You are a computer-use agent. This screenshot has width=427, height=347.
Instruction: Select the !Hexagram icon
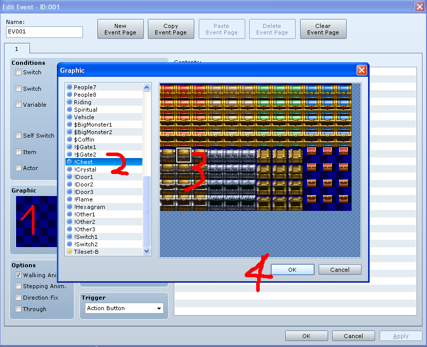69,207
